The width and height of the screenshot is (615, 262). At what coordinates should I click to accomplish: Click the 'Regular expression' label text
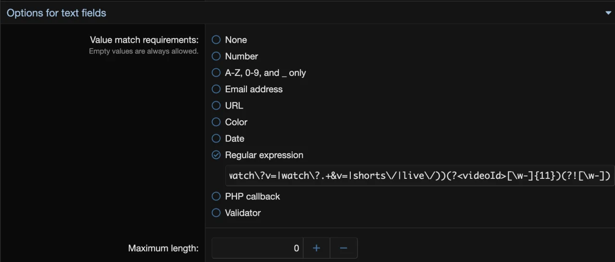(x=264, y=155)
